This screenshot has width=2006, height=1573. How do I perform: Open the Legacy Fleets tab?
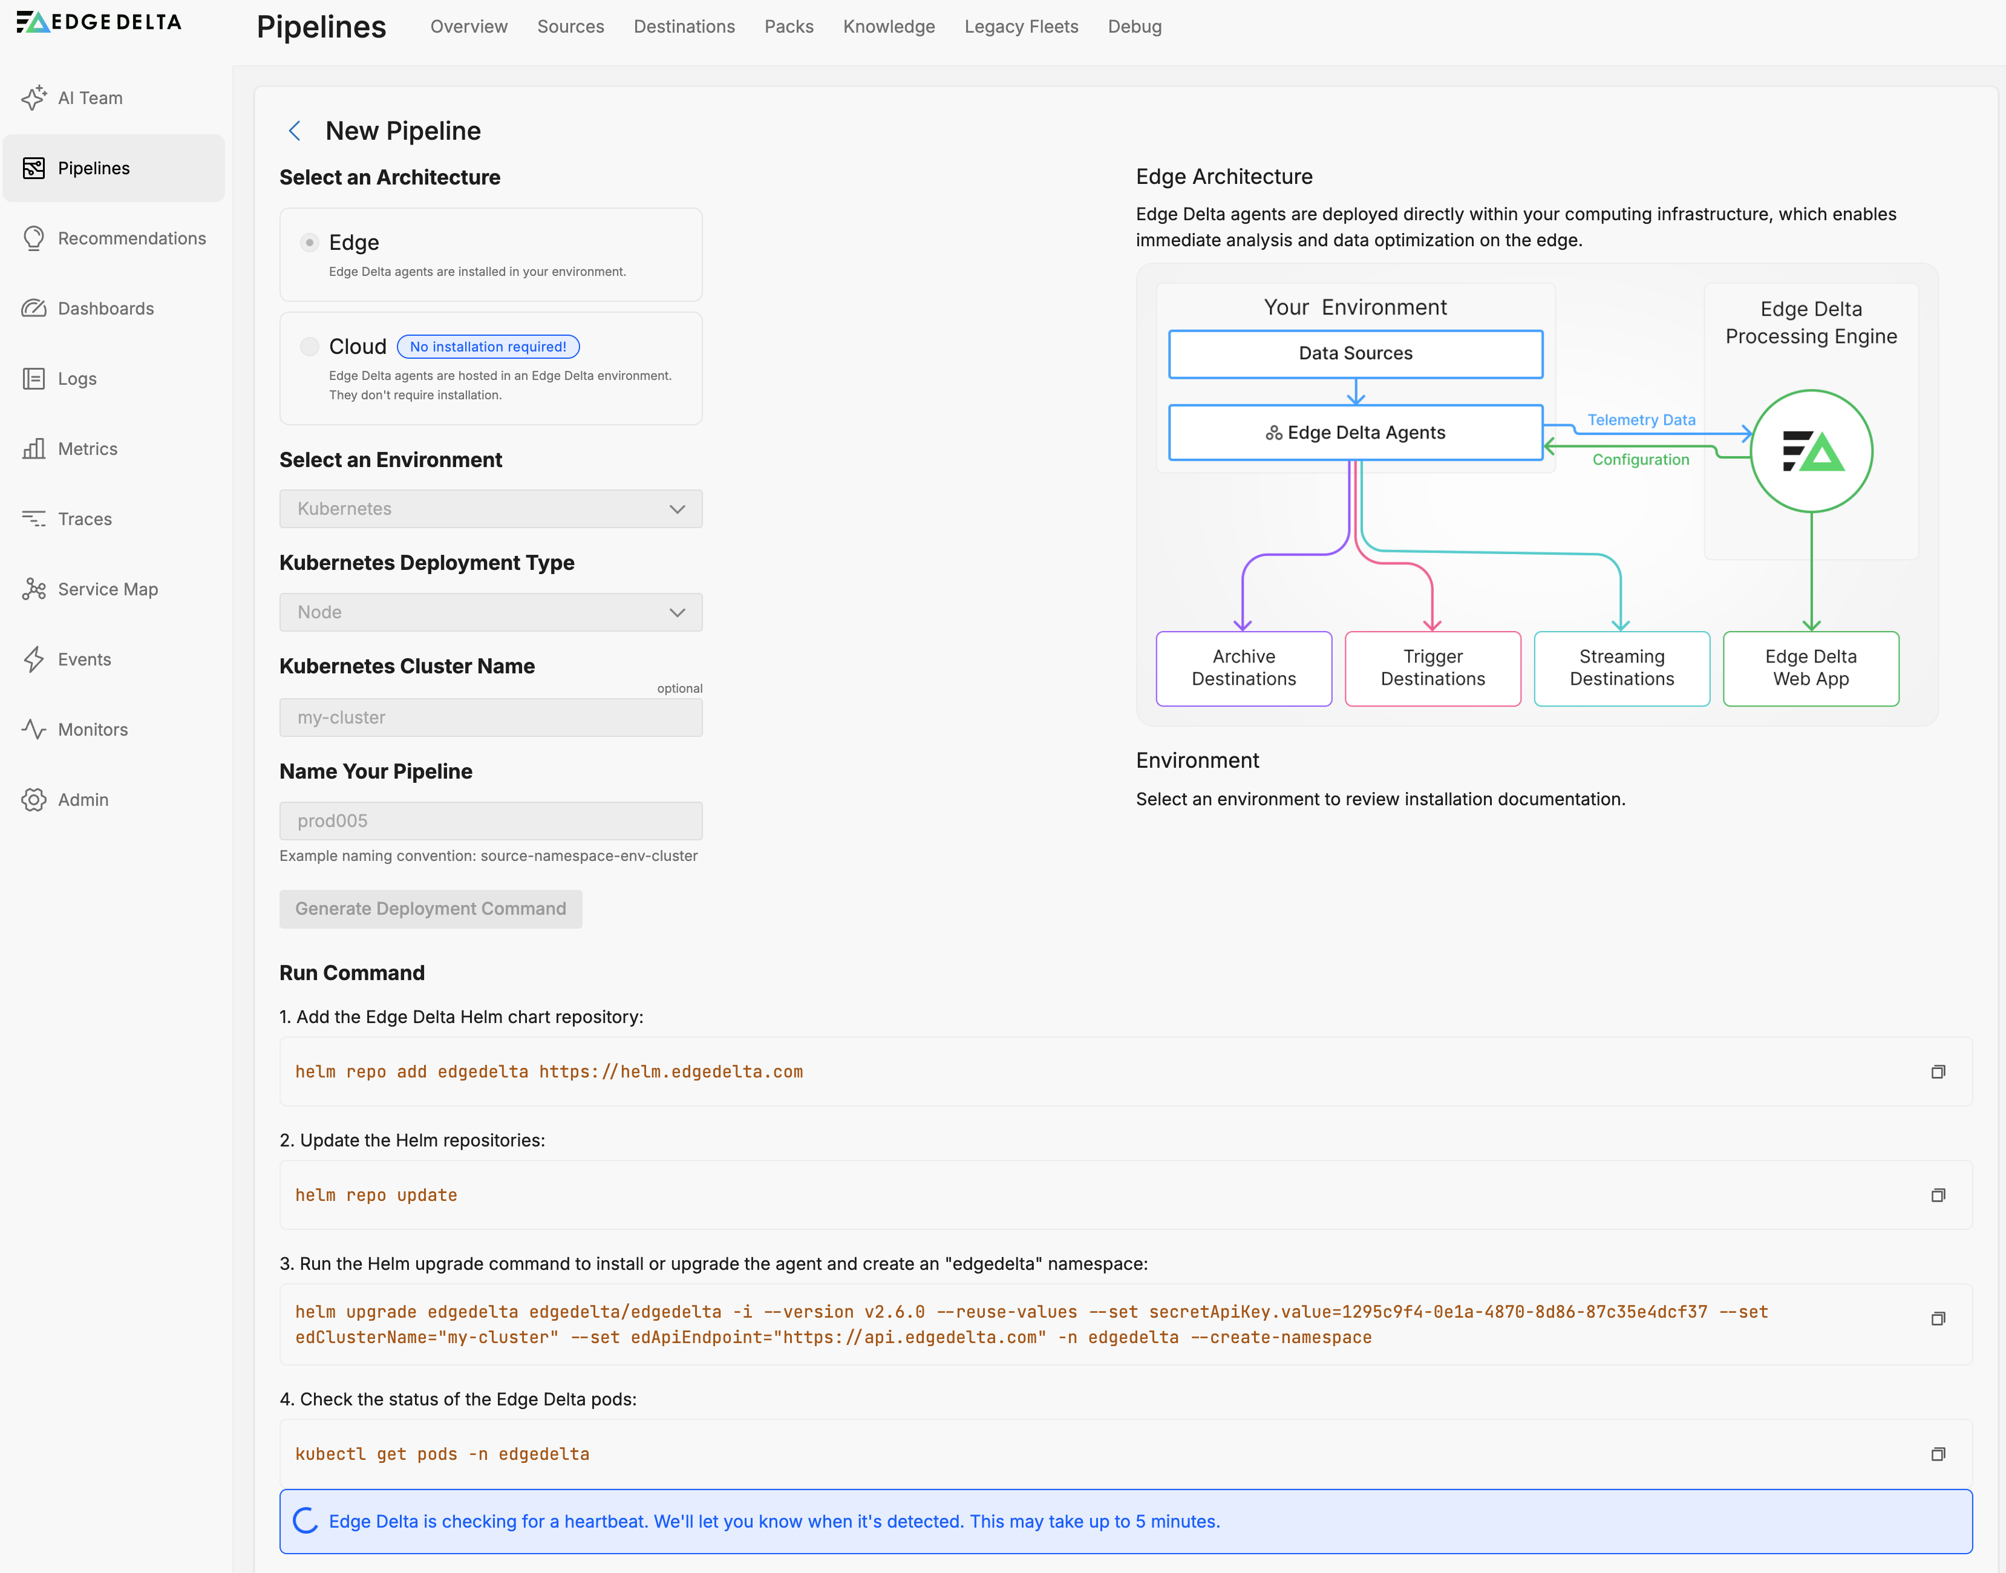(1021, 27)
